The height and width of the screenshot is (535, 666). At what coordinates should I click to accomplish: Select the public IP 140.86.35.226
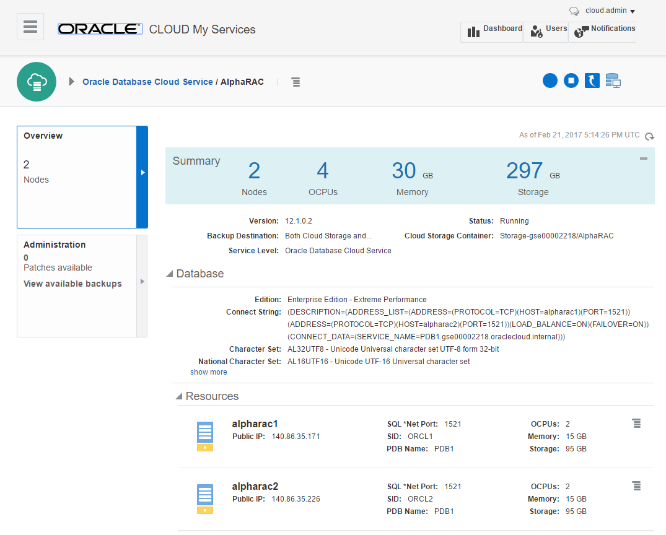point(296,499)
